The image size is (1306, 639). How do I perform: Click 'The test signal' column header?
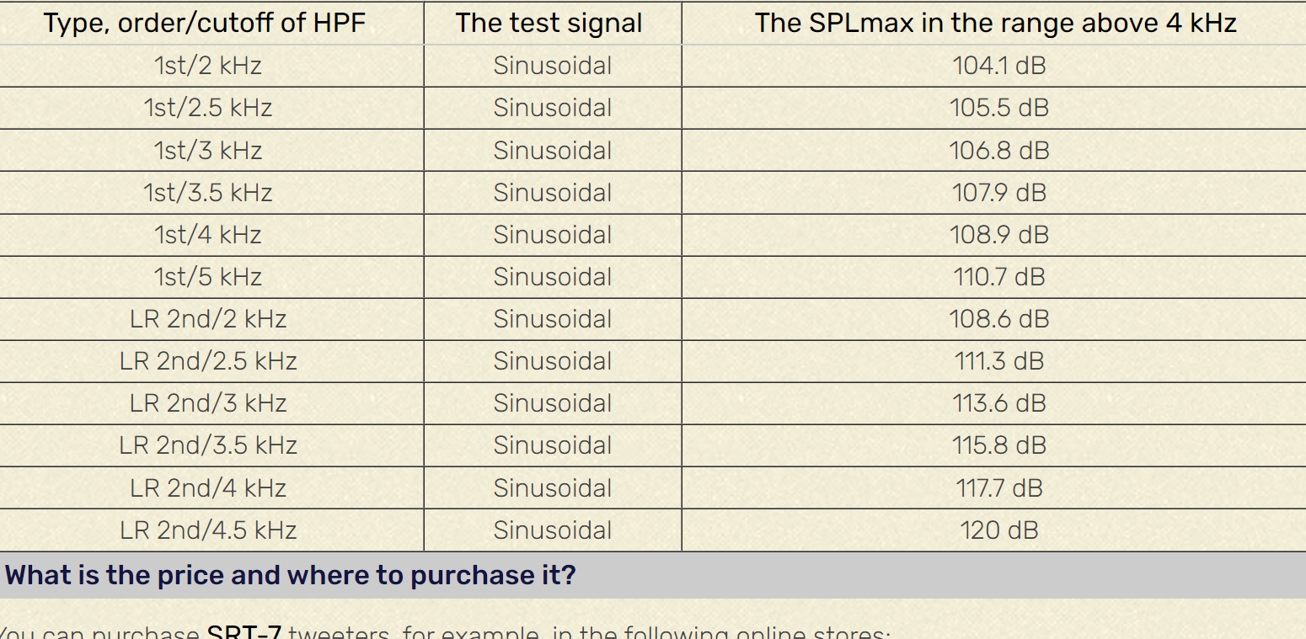[549, 24]
